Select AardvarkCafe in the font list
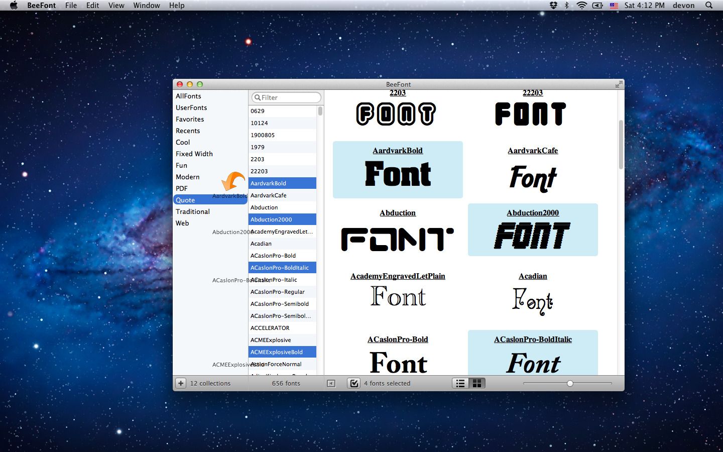723x452 pixels. (x=269, y=195)
